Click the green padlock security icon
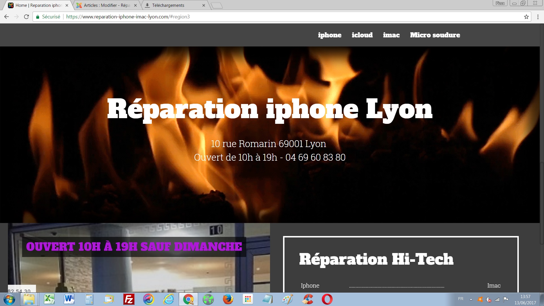Image resolution: width=544 pixels, height=306 pixels. 38,17
